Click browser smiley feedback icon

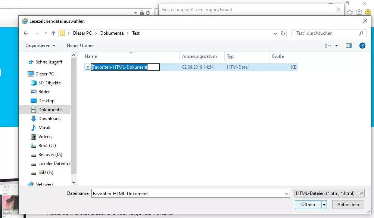pyautogui.click(x=368, y=12)
